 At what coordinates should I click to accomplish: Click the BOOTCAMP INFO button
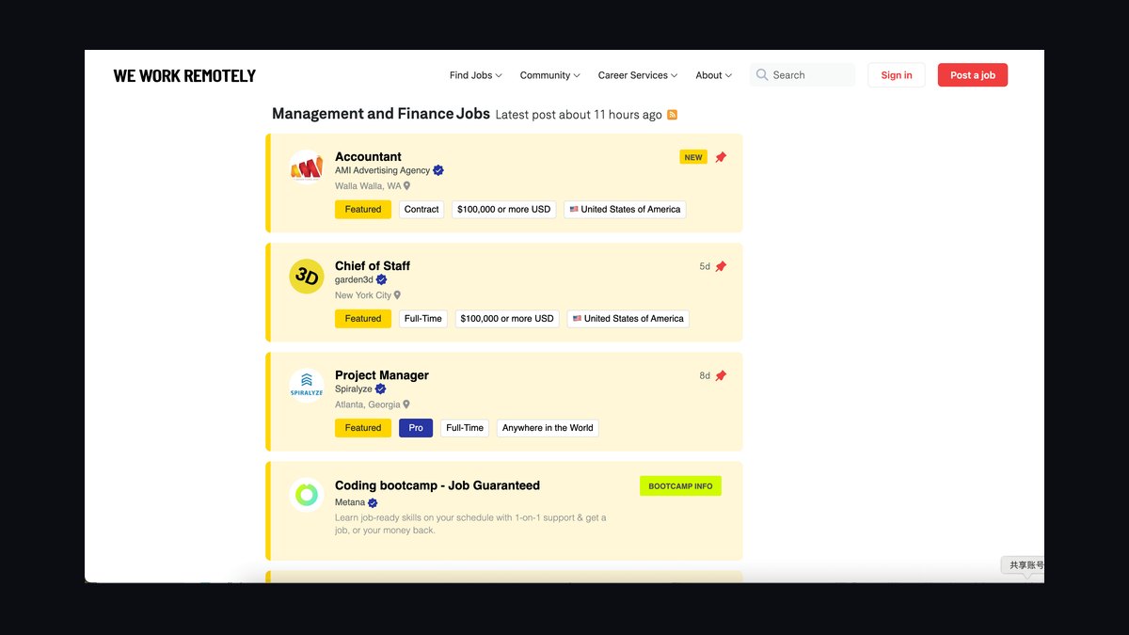click(x=680, y=485)
